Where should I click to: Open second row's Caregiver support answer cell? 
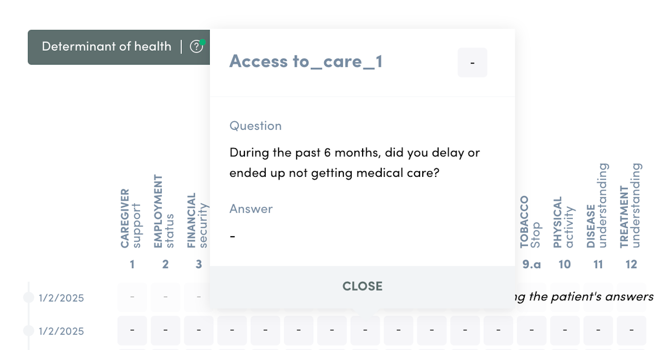click(x=132, y=330)
